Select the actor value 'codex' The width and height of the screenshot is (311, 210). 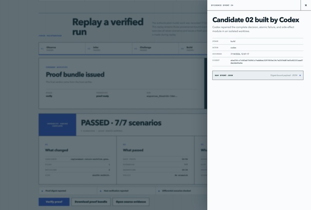tap(233, 48)
